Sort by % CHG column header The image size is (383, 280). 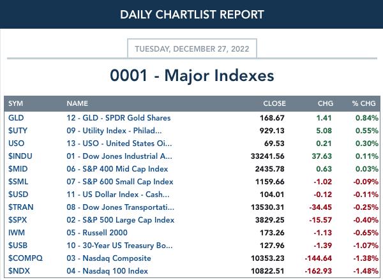coord(364,103)
